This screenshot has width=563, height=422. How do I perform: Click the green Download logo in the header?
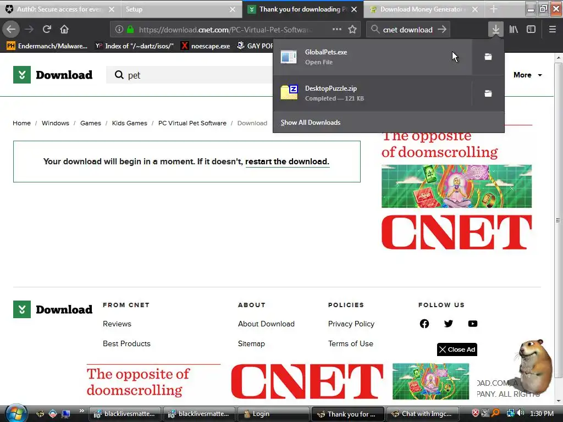pyautogui.click(x=53, y=75)
